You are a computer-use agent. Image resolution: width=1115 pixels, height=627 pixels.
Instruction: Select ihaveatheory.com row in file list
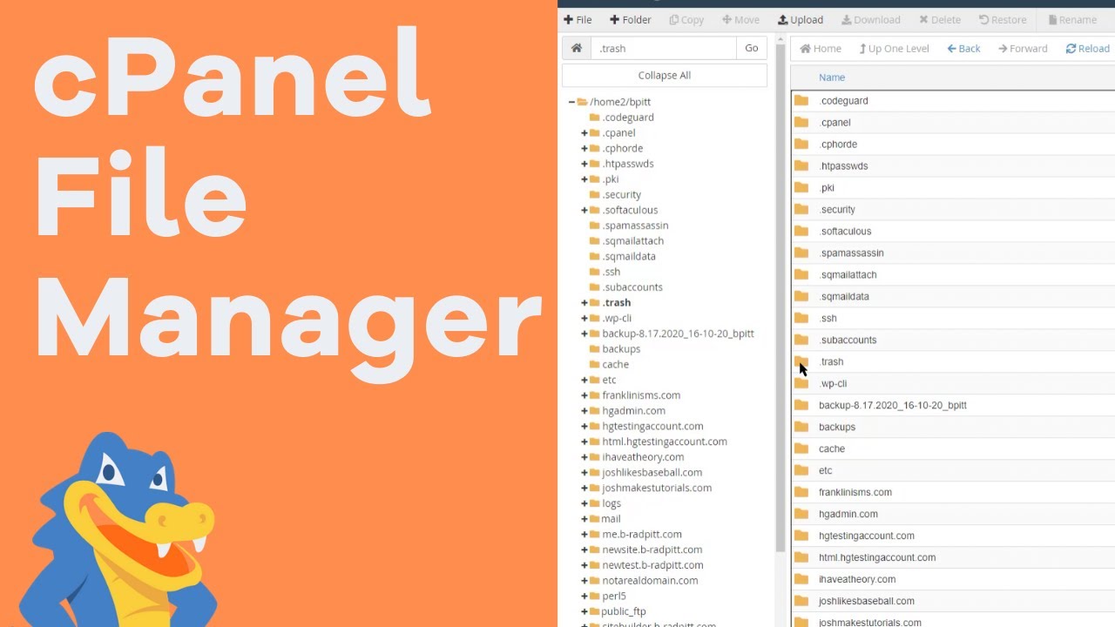tap(953, 580)
